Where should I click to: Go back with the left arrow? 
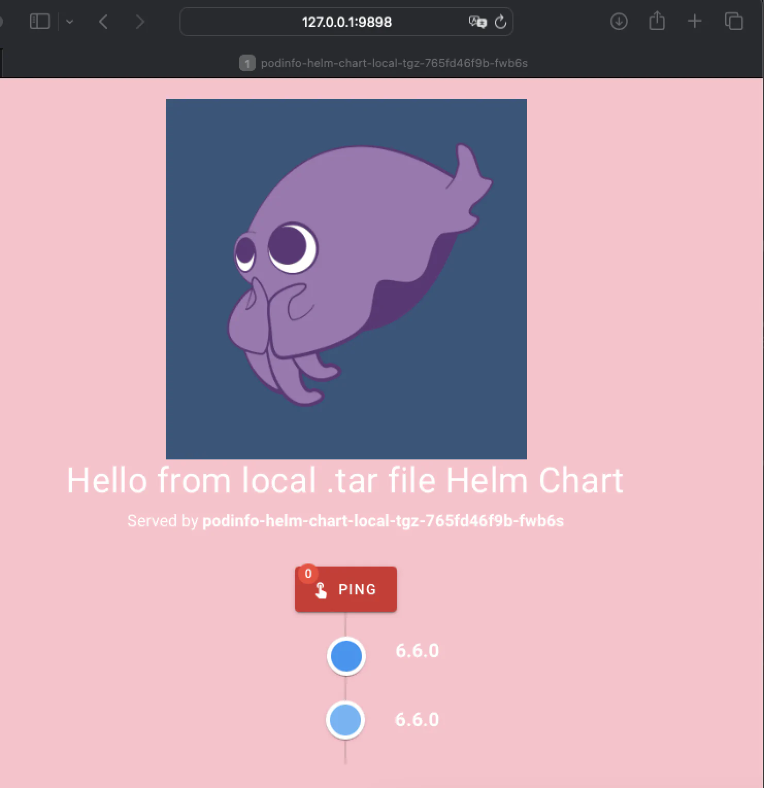coord(104,22)
